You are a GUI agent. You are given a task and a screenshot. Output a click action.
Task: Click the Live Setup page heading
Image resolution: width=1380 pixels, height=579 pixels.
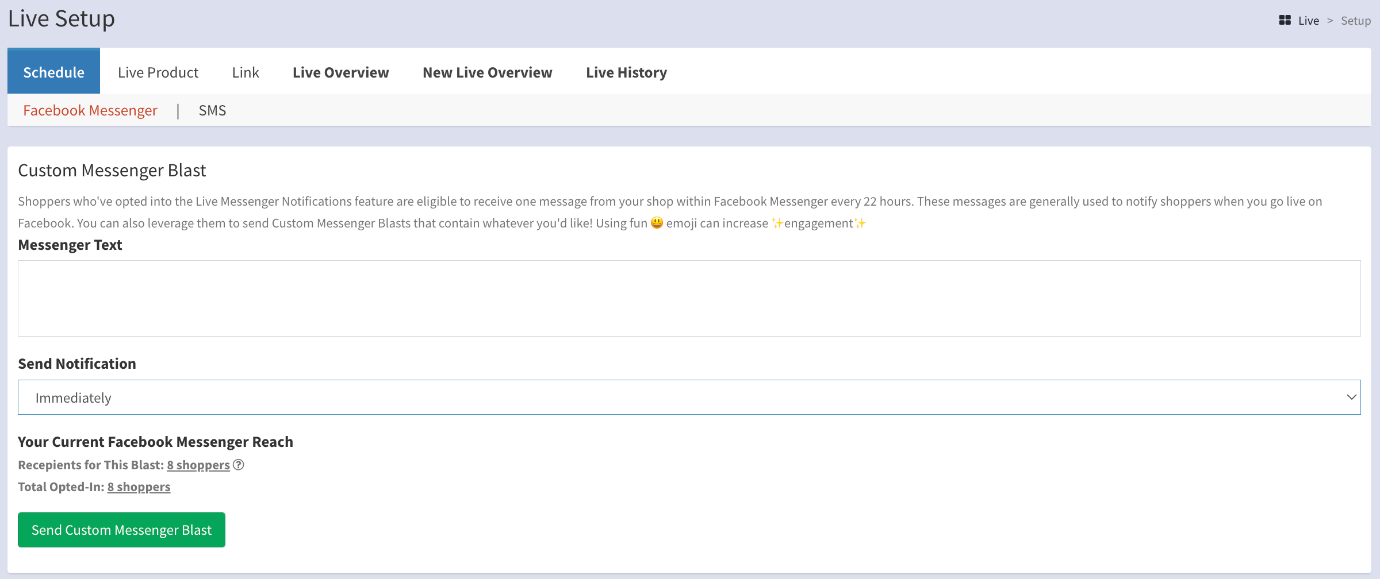62,18
